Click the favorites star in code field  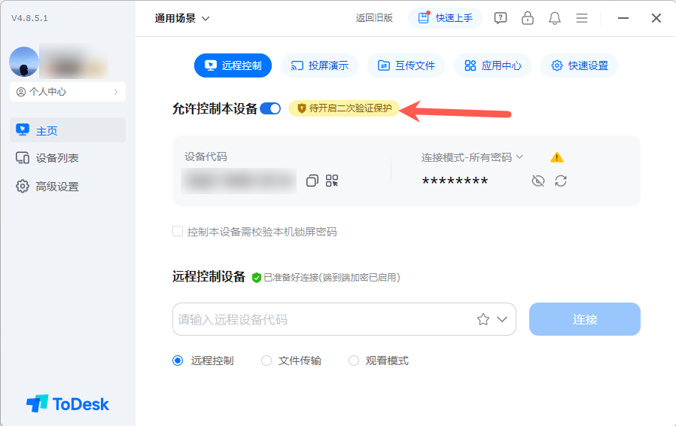tap(483, 319)
